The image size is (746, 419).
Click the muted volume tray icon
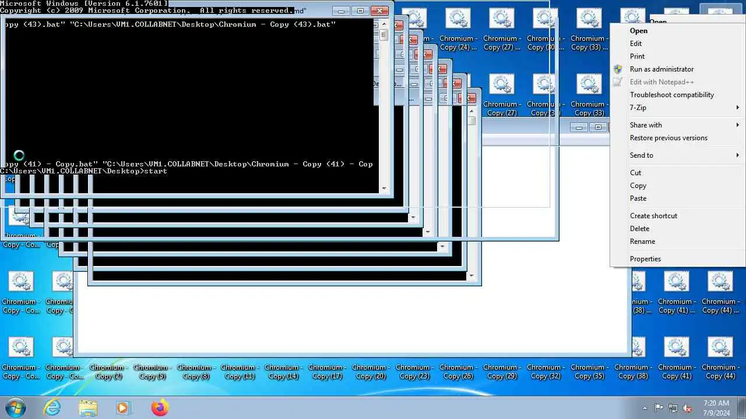[688, 408]
